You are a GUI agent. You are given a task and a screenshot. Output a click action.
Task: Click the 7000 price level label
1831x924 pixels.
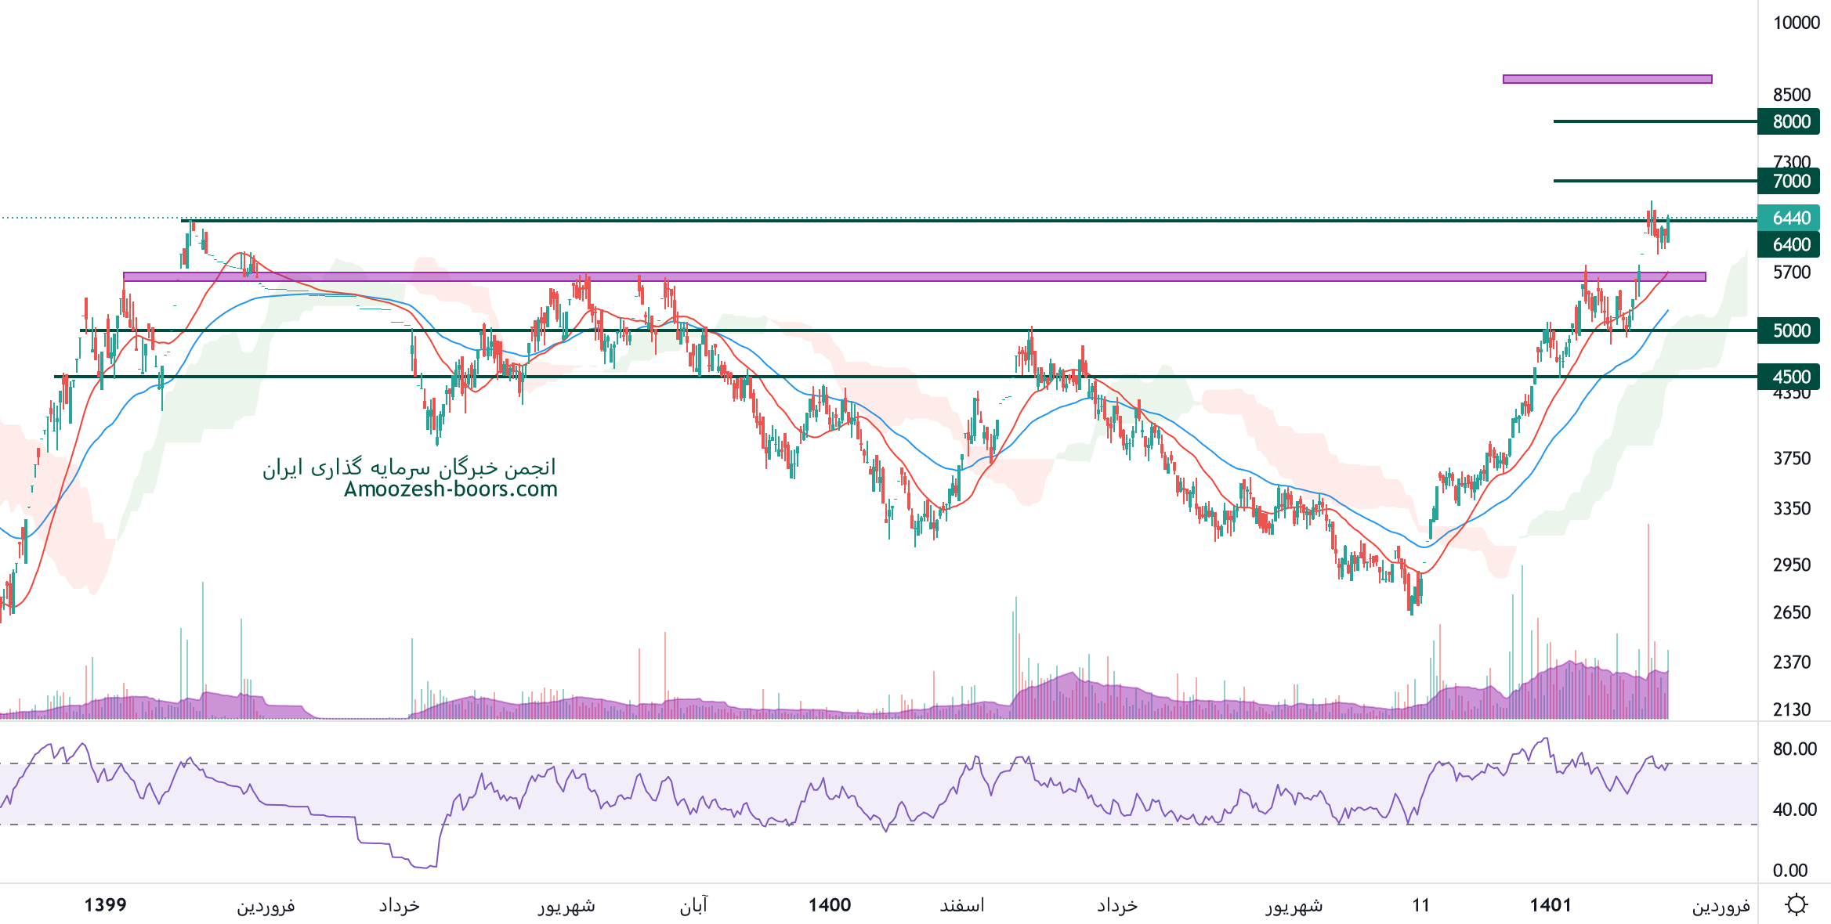coord(1790,182)
